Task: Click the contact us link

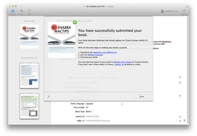Action: 119,64
